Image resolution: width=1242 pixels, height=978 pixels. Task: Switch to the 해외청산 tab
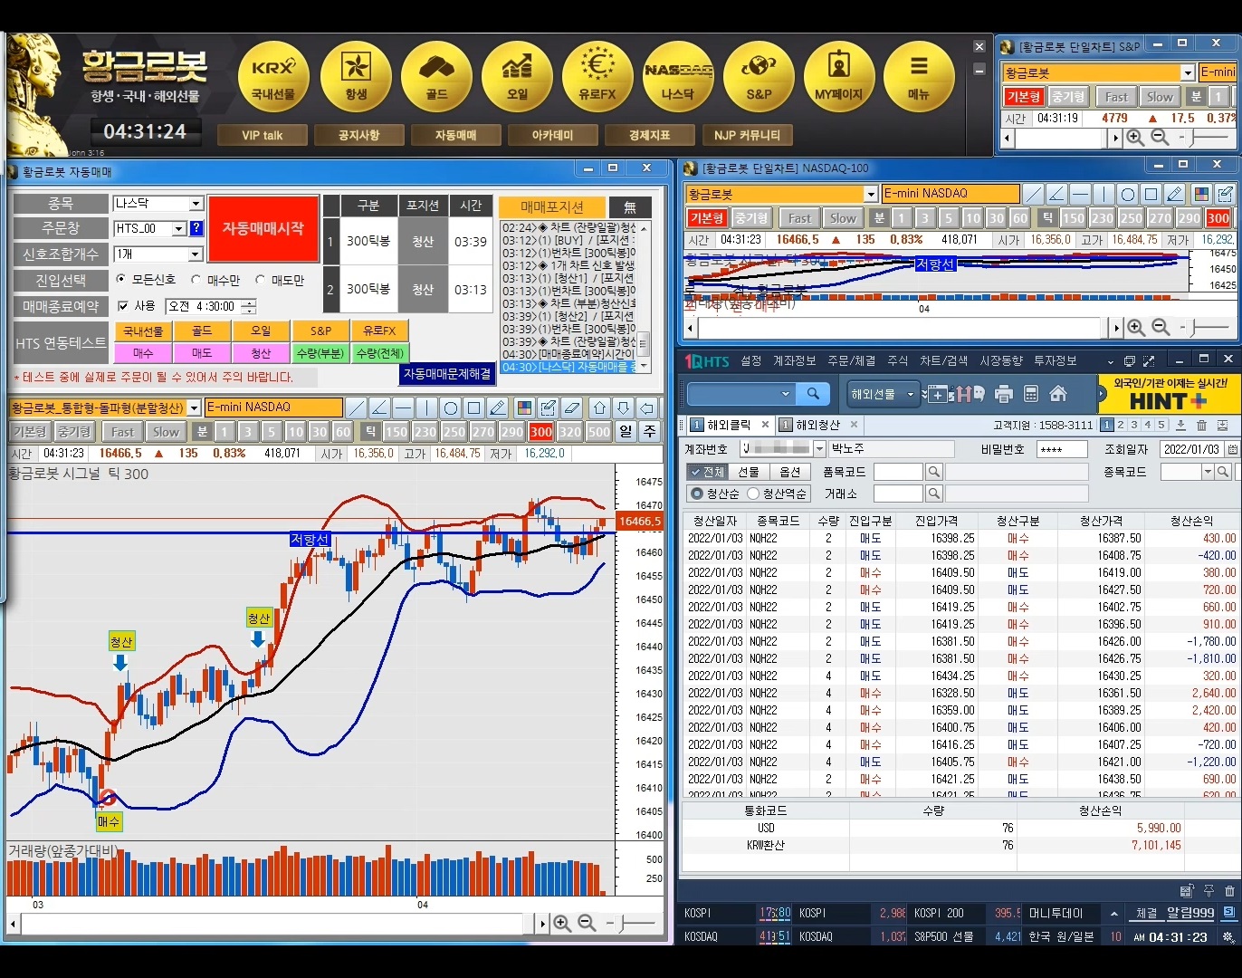(817, 425)
